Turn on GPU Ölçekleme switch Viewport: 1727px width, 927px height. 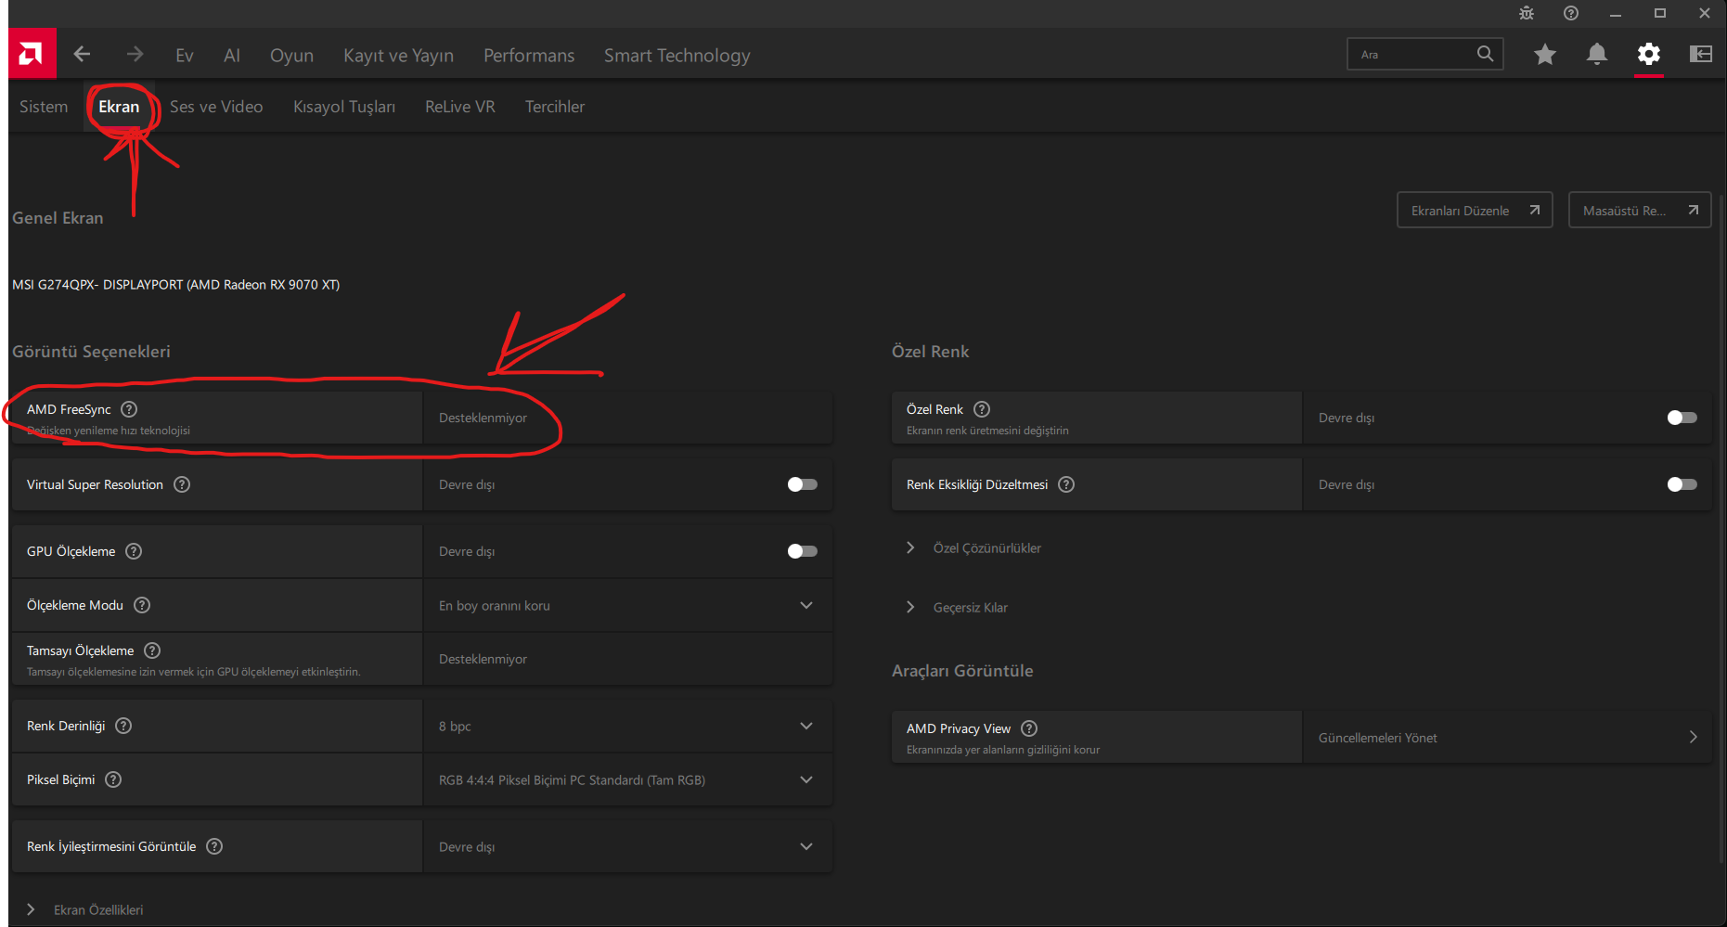tap(802, 551)
